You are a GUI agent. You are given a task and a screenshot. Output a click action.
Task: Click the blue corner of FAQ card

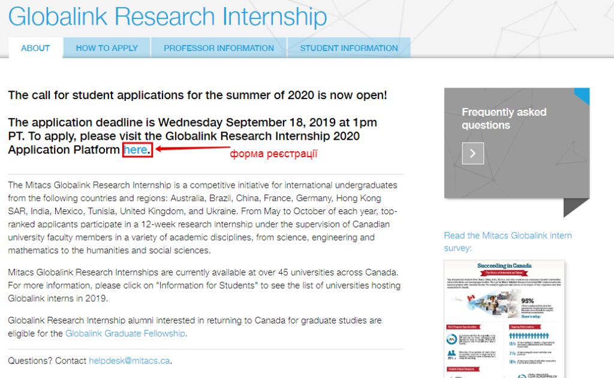(x=583, y=94)
